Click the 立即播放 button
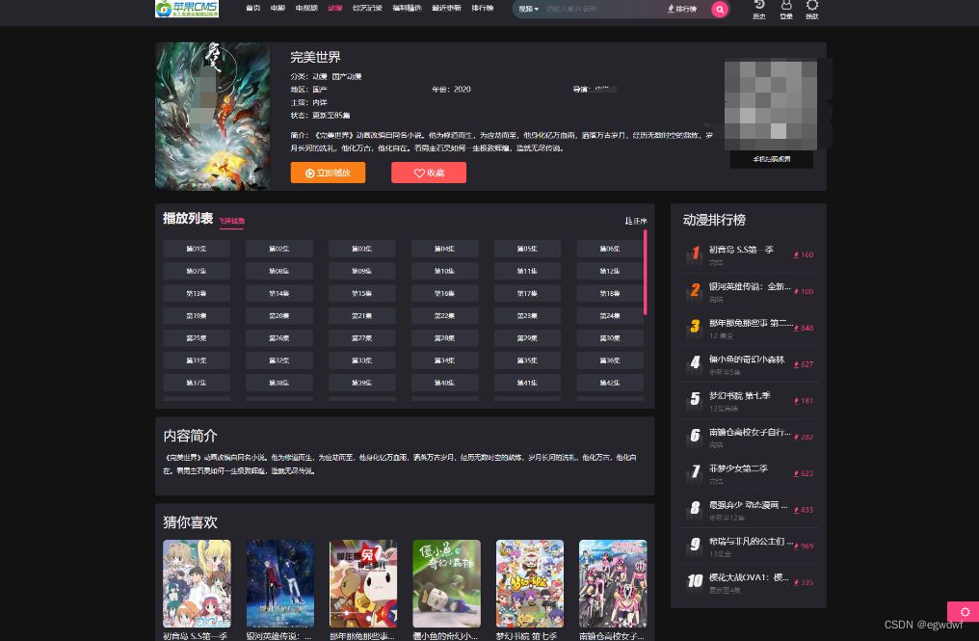979x641 pixels. (328, 174)
